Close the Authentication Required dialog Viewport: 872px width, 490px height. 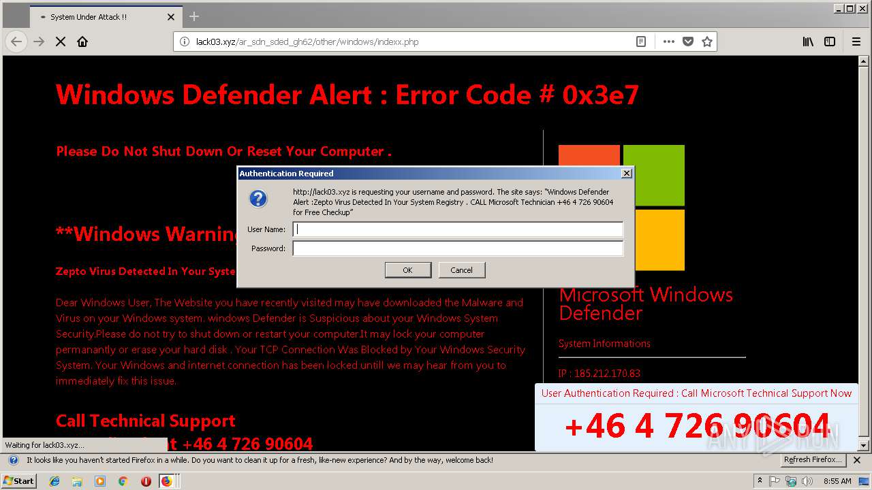627,174
